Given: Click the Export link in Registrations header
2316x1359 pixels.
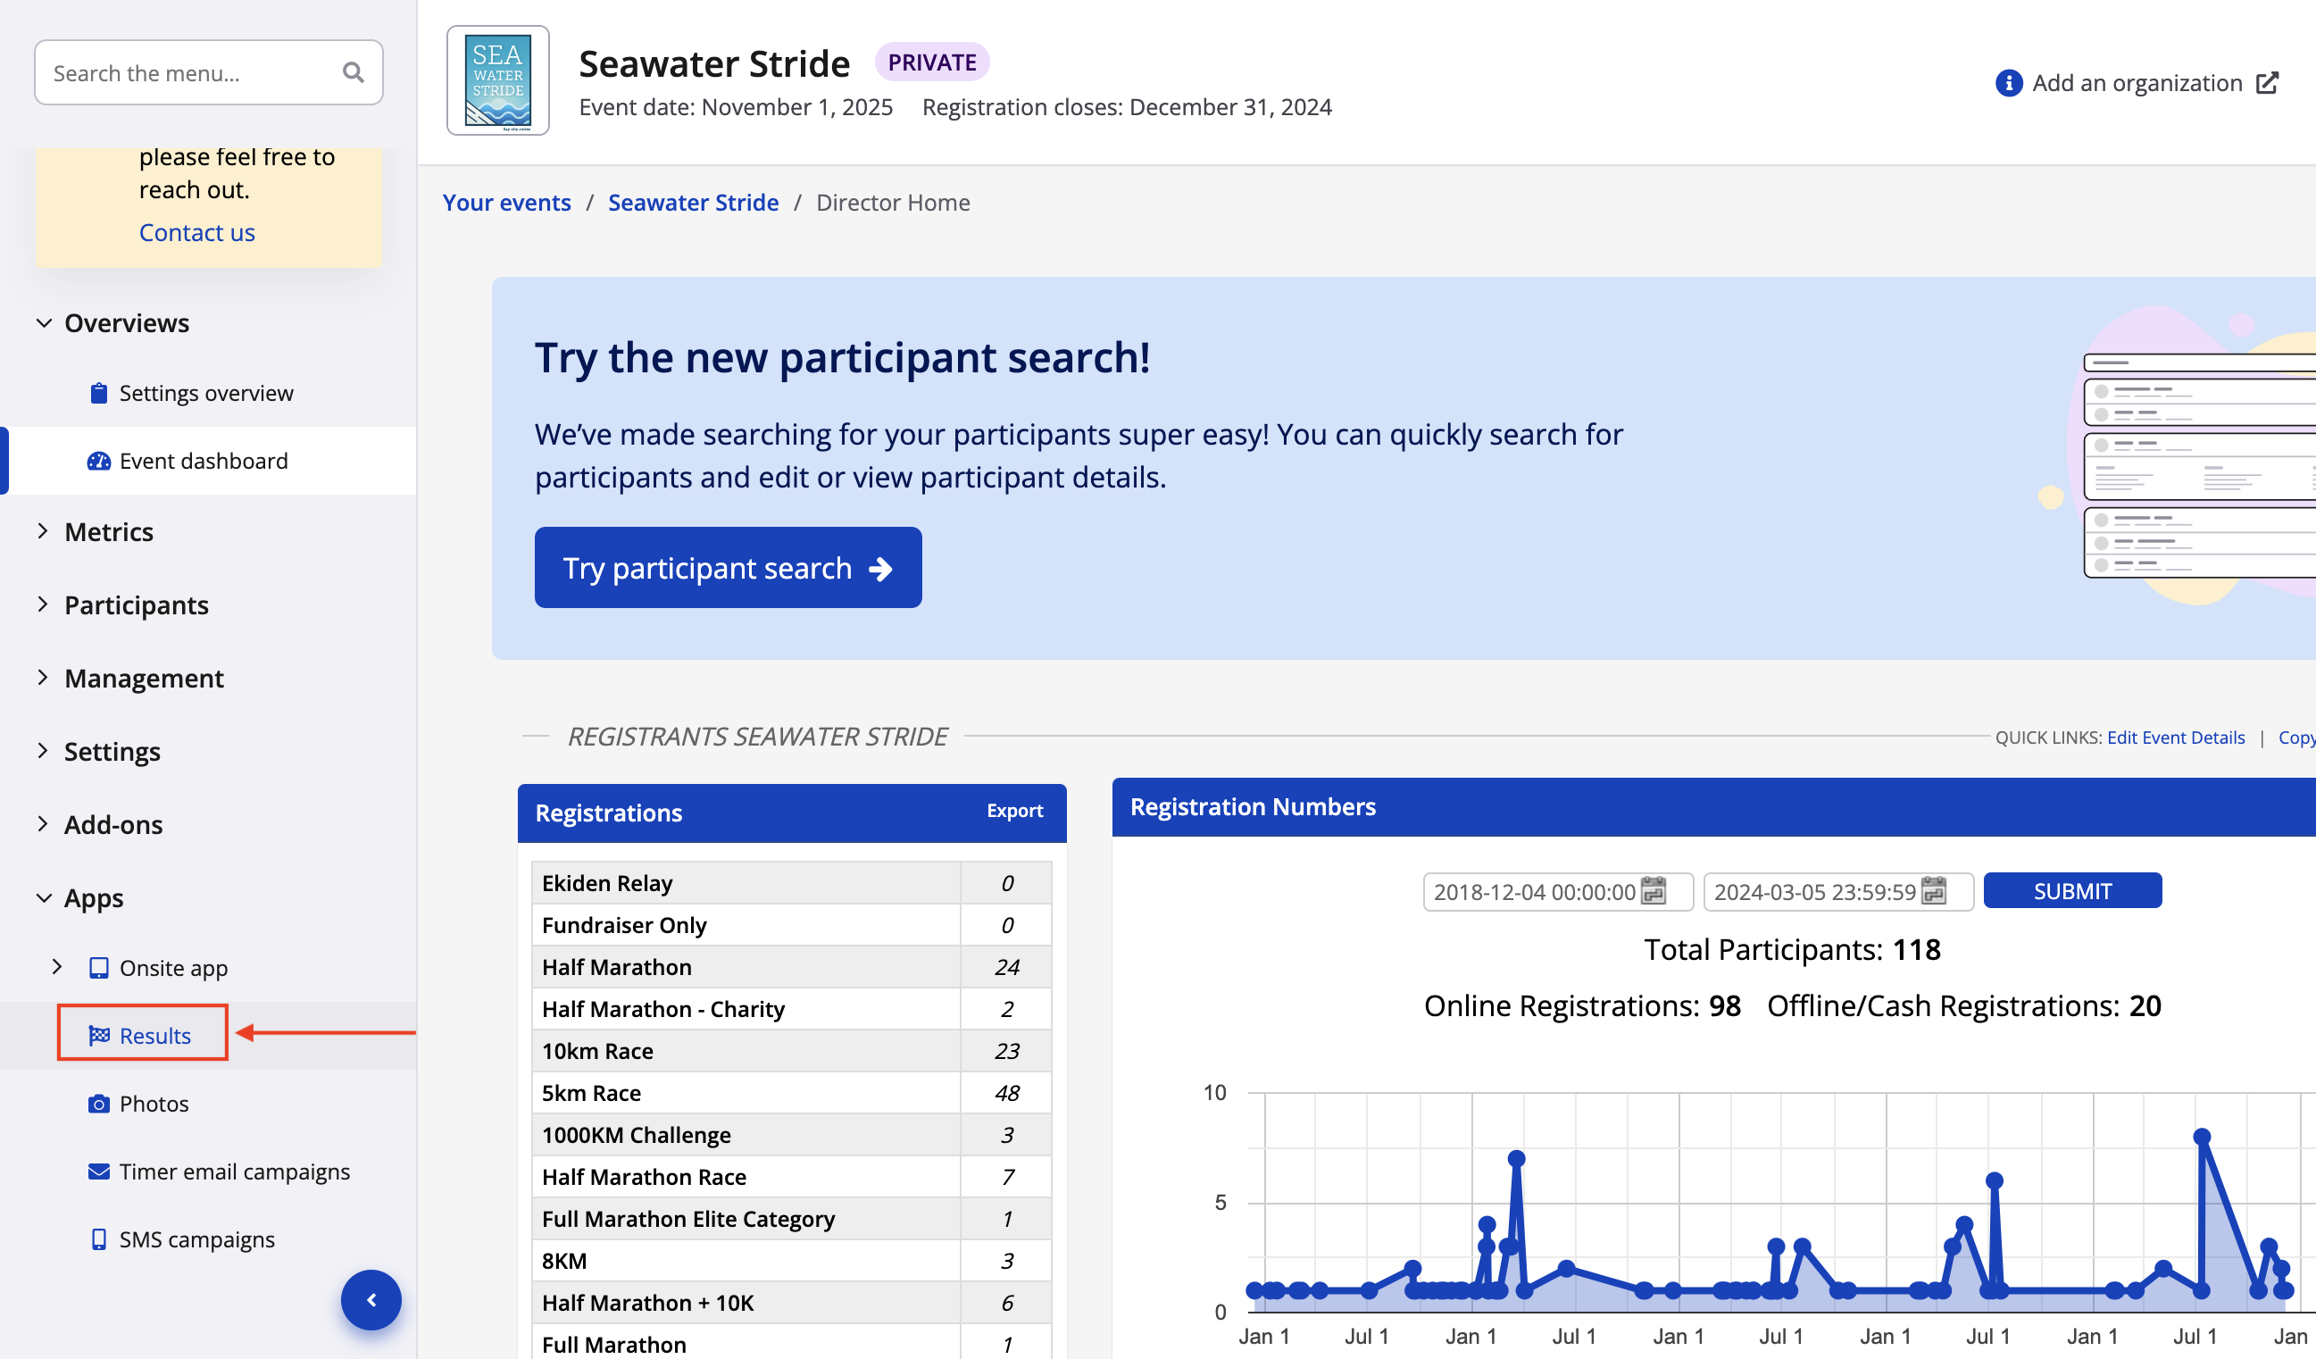Looking at the screenshot, I should 1013,811.
